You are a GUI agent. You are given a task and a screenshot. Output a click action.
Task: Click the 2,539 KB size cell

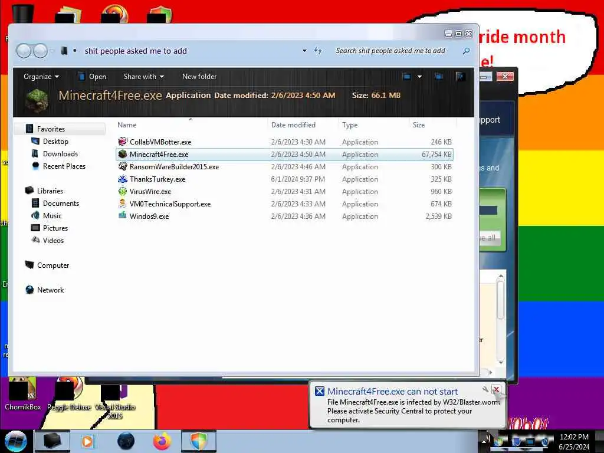click(438, 216)
